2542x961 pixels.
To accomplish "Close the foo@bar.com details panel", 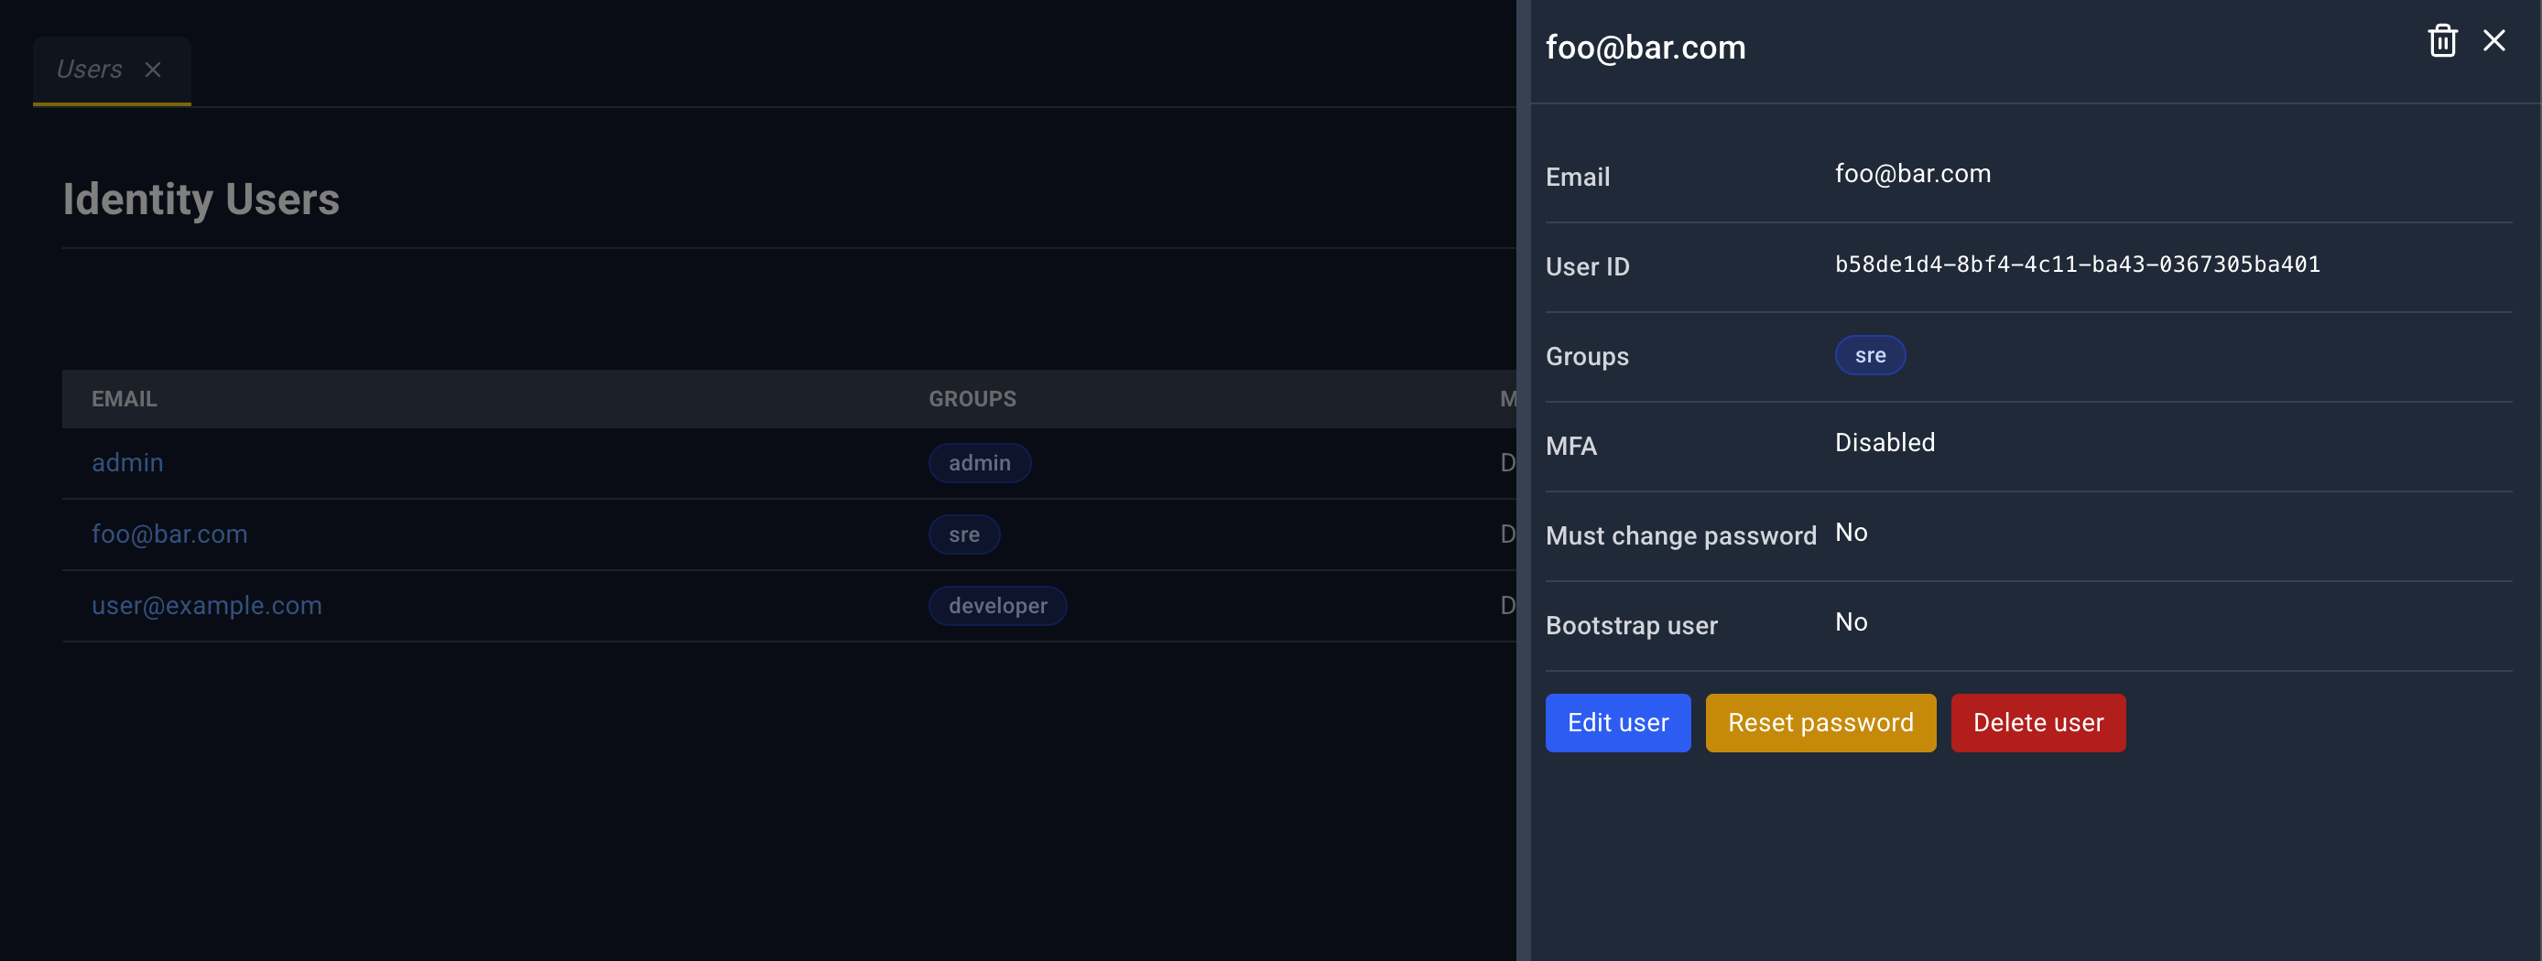I will click(2494, 40).
